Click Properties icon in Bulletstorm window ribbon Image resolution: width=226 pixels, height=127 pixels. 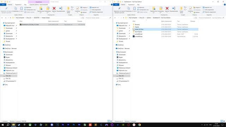click(190, 8)
